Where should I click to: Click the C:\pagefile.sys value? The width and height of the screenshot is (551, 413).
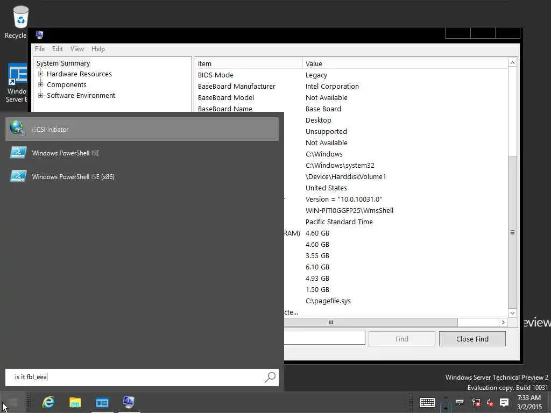pyautogui.click(x=328, y=301)
